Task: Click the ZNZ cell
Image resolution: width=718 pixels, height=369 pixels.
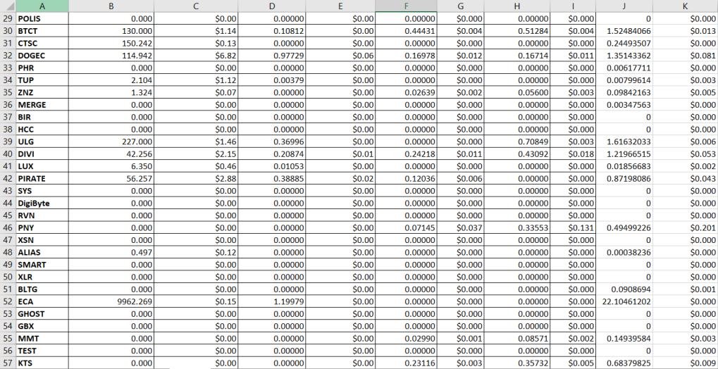Action: tap(42, 93)
